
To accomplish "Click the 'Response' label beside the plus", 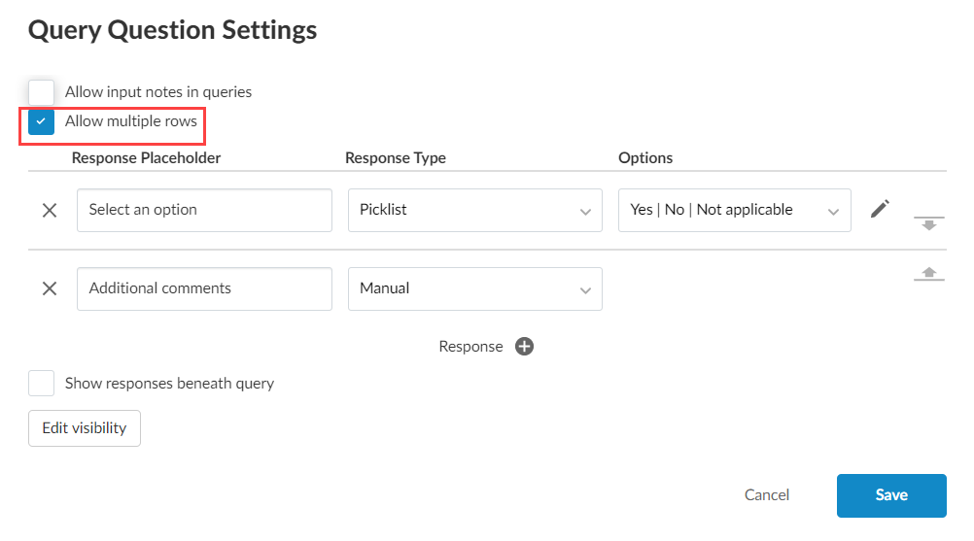I will pos(470,347).
